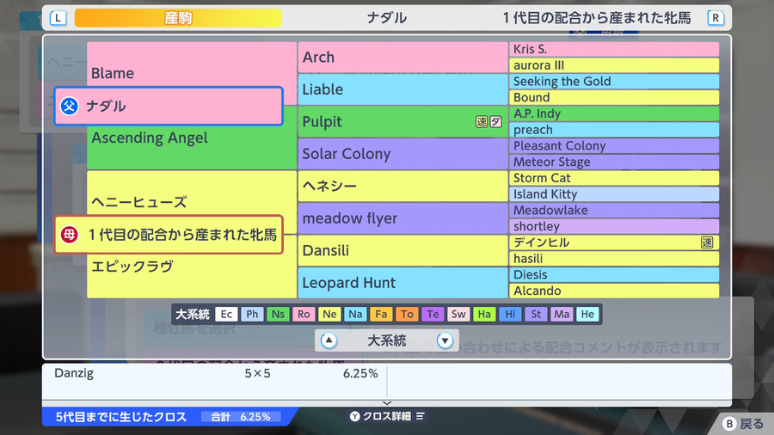Viewport: 774px width, 435px height.
Task: Click the Hi lineage swatch
Action: (x=510, y=314)
